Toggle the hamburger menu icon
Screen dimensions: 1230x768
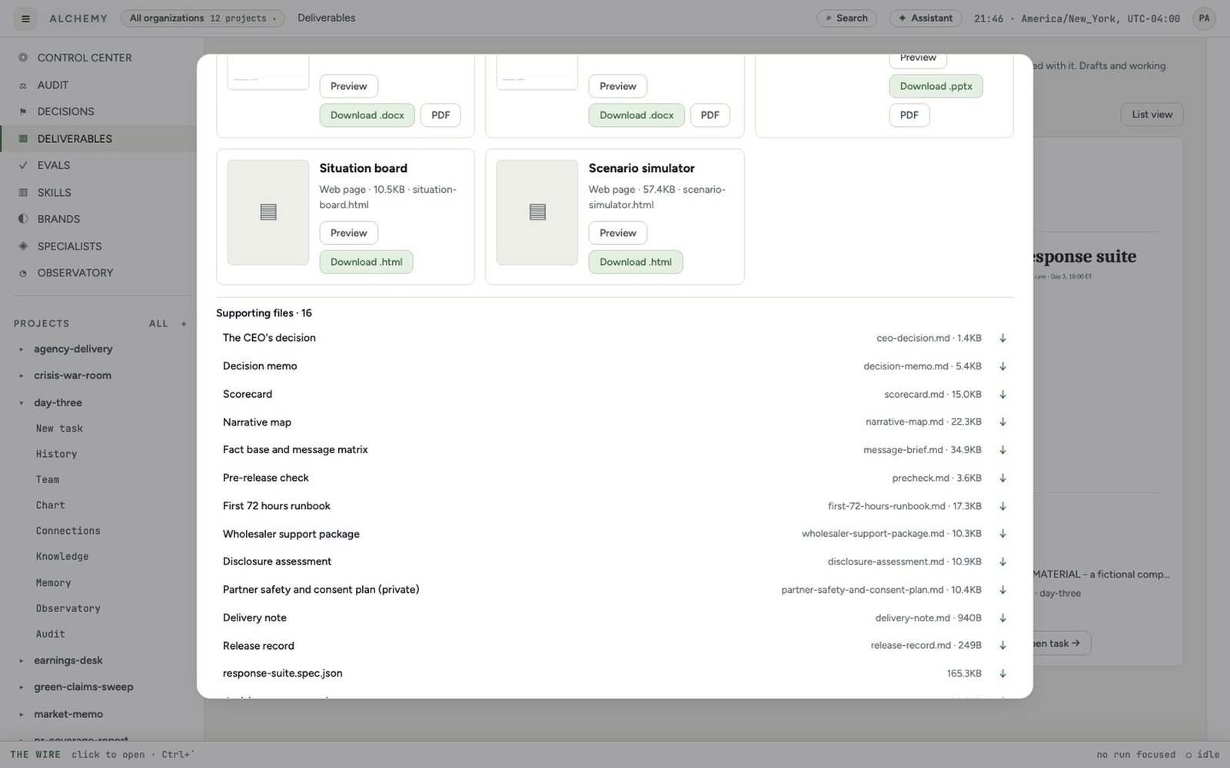coord(25,18)
